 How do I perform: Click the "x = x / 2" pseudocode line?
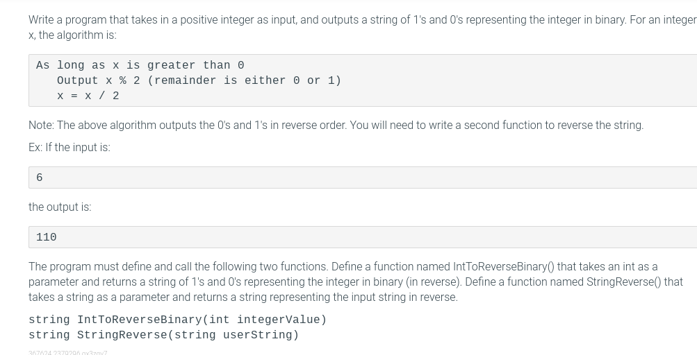tap(88, 96)
